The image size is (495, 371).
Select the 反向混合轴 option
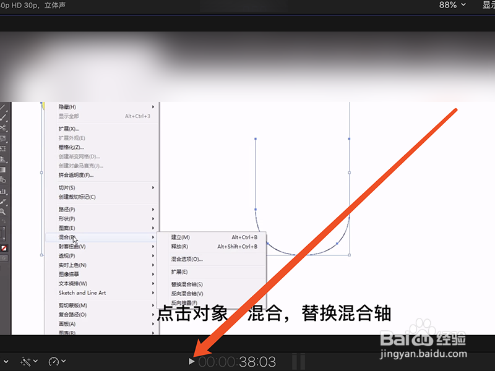pyautogui.click(x=187, y=294)
